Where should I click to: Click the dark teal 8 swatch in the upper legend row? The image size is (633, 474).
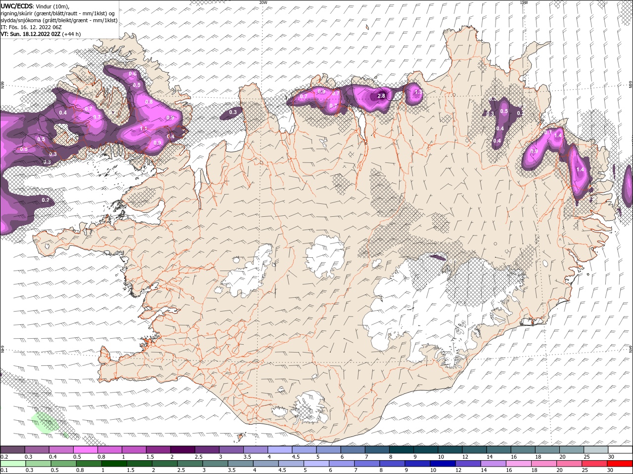(402, 450)
